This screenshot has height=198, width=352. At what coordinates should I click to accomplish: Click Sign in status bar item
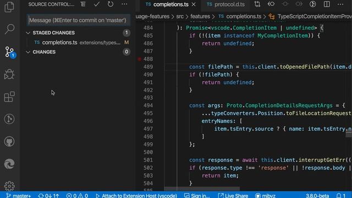pos(197,195)
